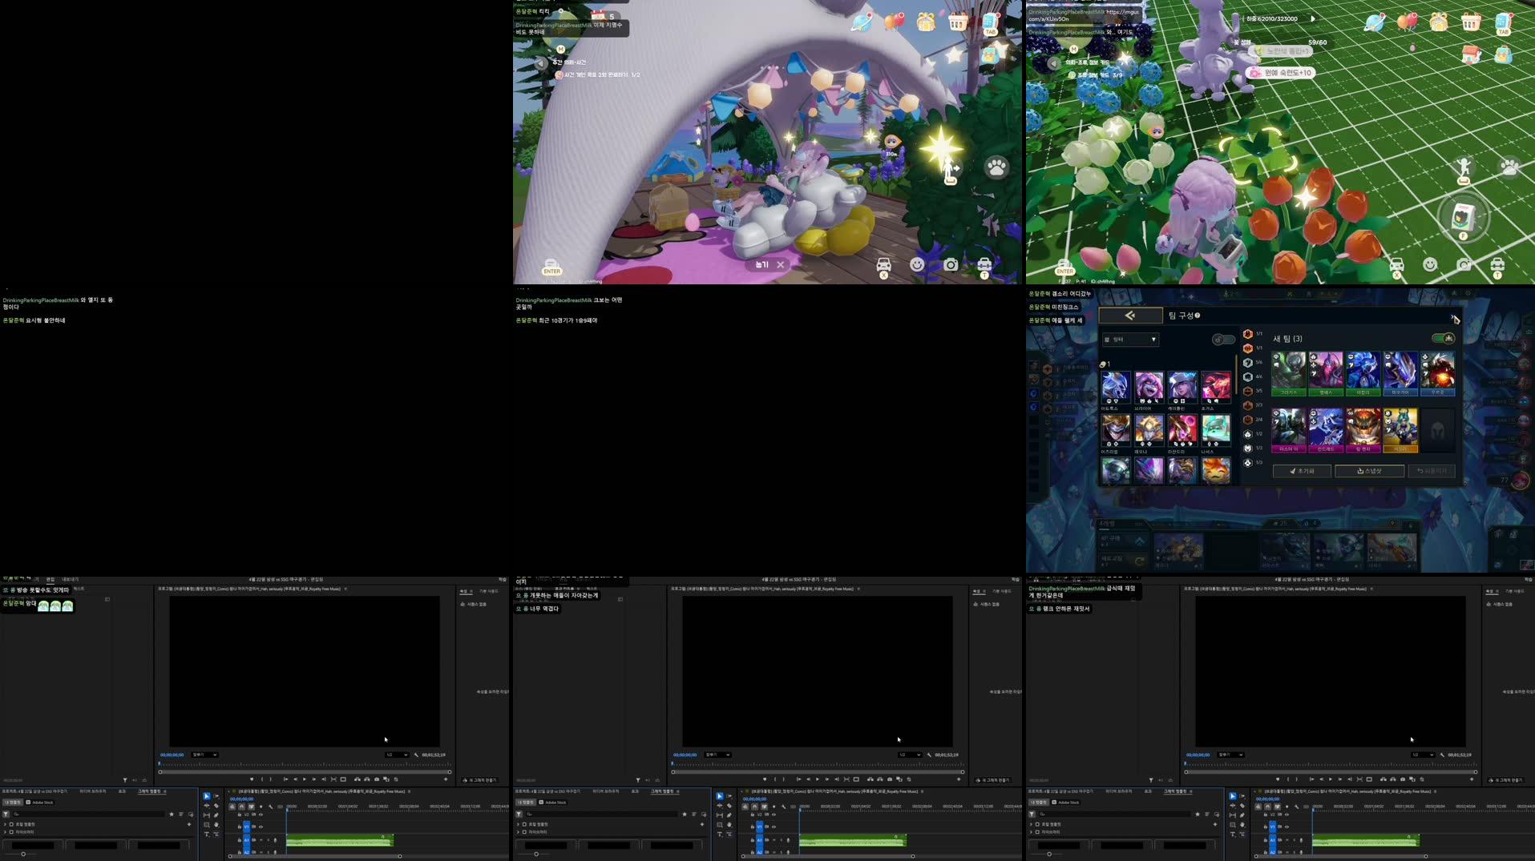Image resolution: width=1535 pixels, height=861 pixels.
Task: Lock the V2 track in left Premiere frame
Action: (239, 815)
